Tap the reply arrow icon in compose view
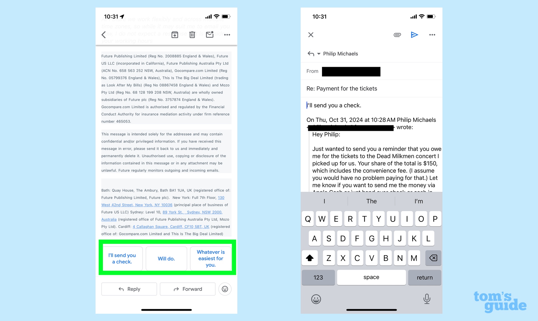 point(311,53)
